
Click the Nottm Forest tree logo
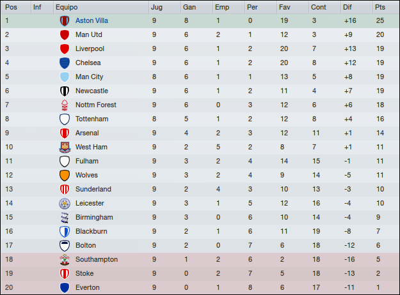65,105
